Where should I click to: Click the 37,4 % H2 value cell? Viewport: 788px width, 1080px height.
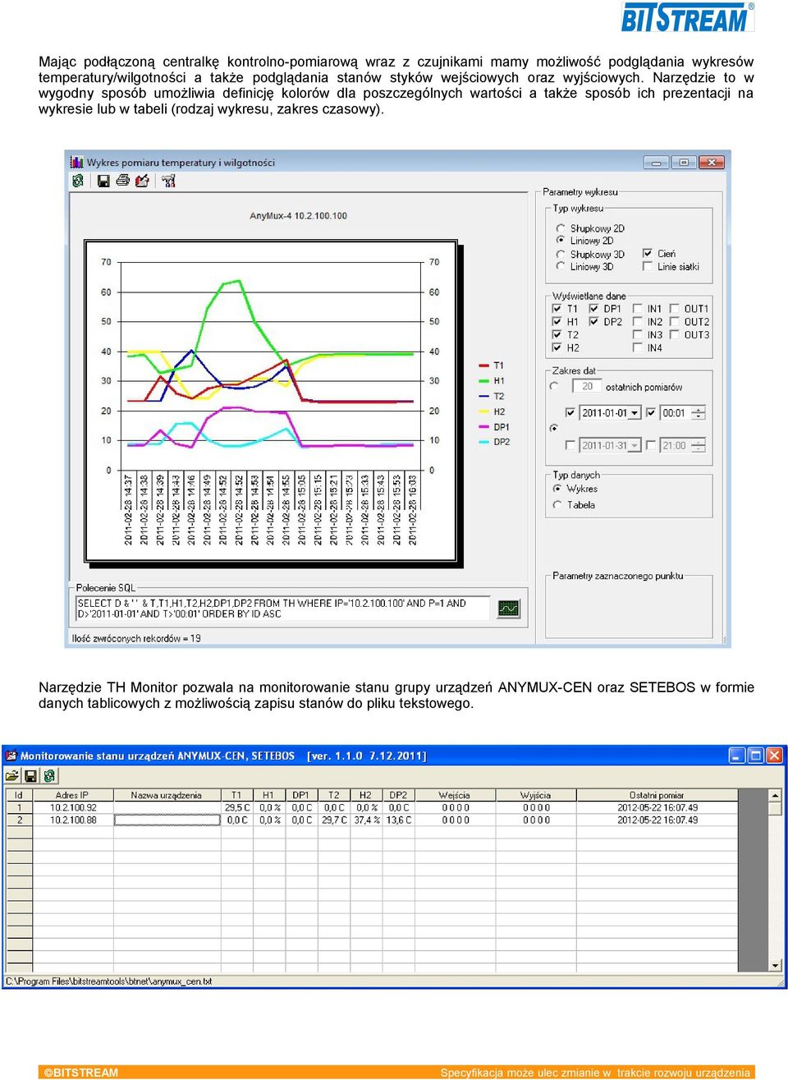coord(366,820)
